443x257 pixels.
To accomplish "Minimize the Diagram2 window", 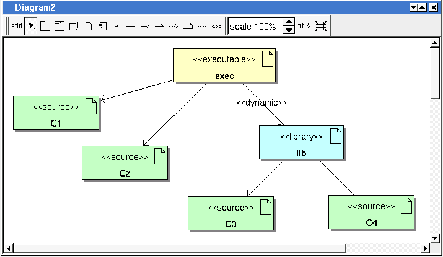I will (x=413, y=7).
